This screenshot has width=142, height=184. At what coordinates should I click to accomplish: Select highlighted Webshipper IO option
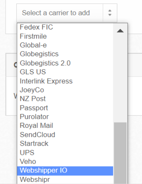coord(65,171)
